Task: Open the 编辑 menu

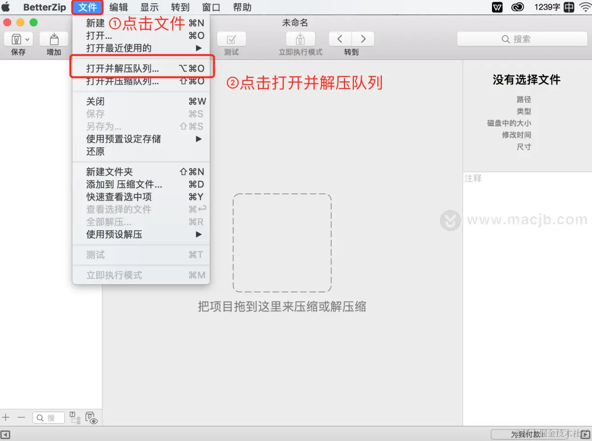Action: point(119,7)
